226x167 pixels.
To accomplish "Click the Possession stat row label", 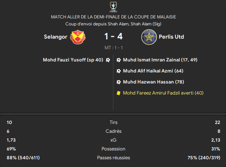I will tap(113, 149).
